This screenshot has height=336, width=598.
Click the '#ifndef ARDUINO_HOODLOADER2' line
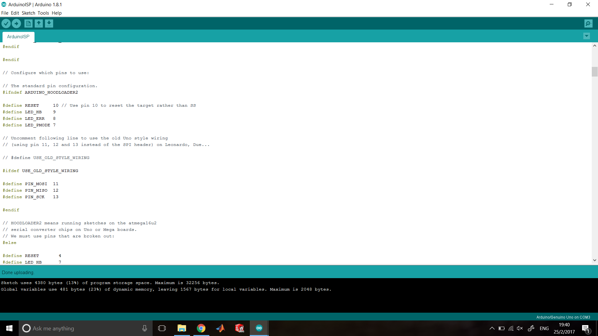pos(40,92)
